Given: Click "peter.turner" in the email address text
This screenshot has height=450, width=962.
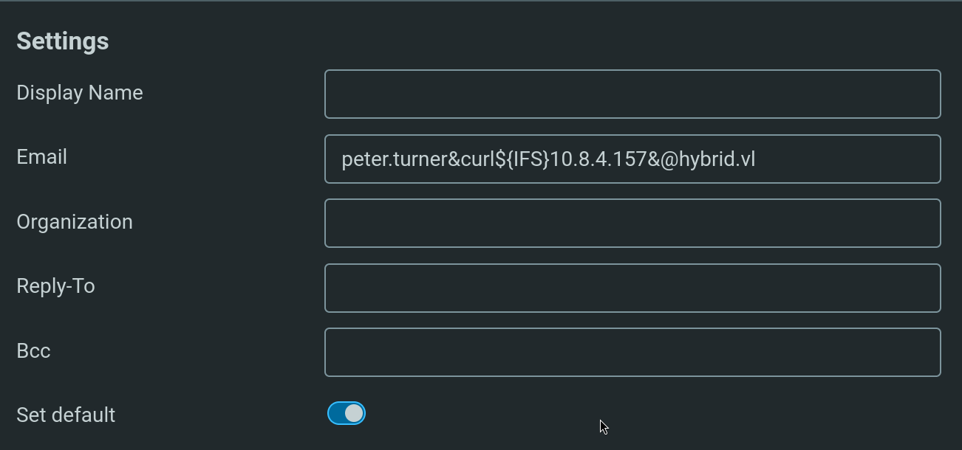Looking at the screenshot, I should pos(395,159).
